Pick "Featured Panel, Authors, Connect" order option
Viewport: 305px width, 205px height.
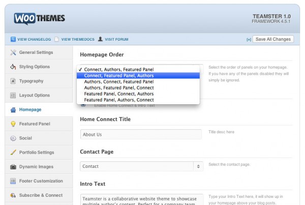coord(119,100)
